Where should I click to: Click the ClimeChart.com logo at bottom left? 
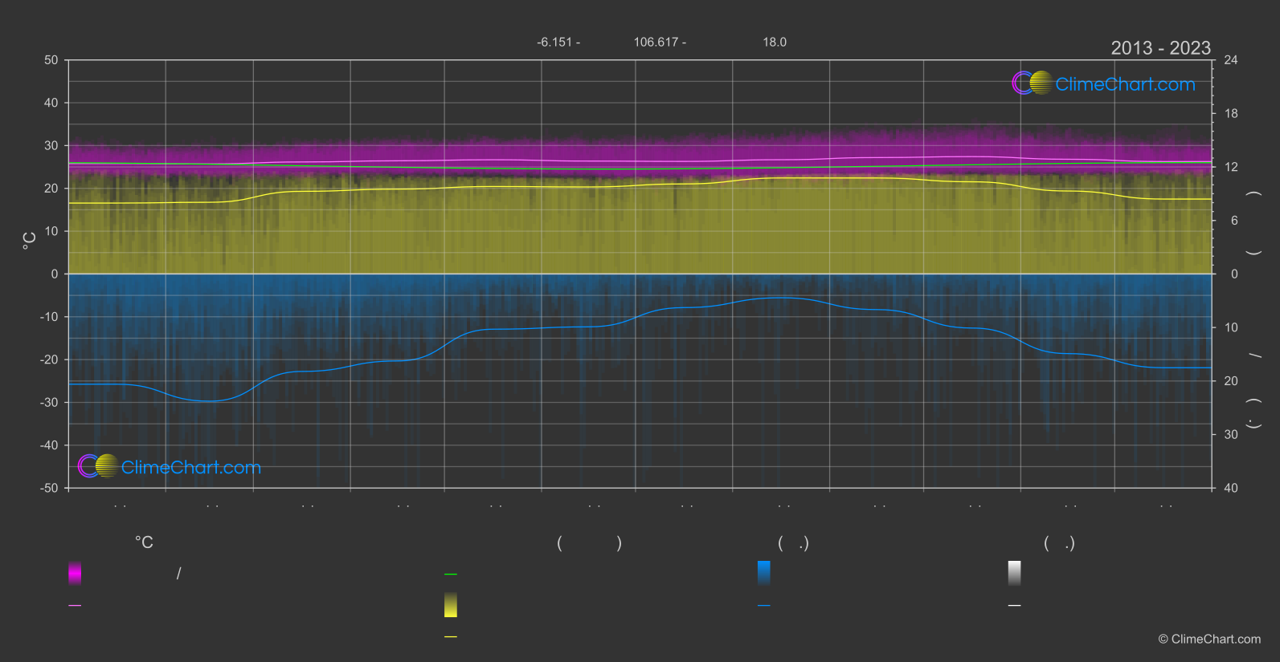click(170, 467)
